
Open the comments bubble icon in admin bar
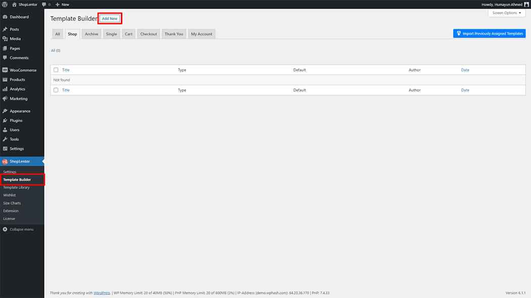click(44, 5)
